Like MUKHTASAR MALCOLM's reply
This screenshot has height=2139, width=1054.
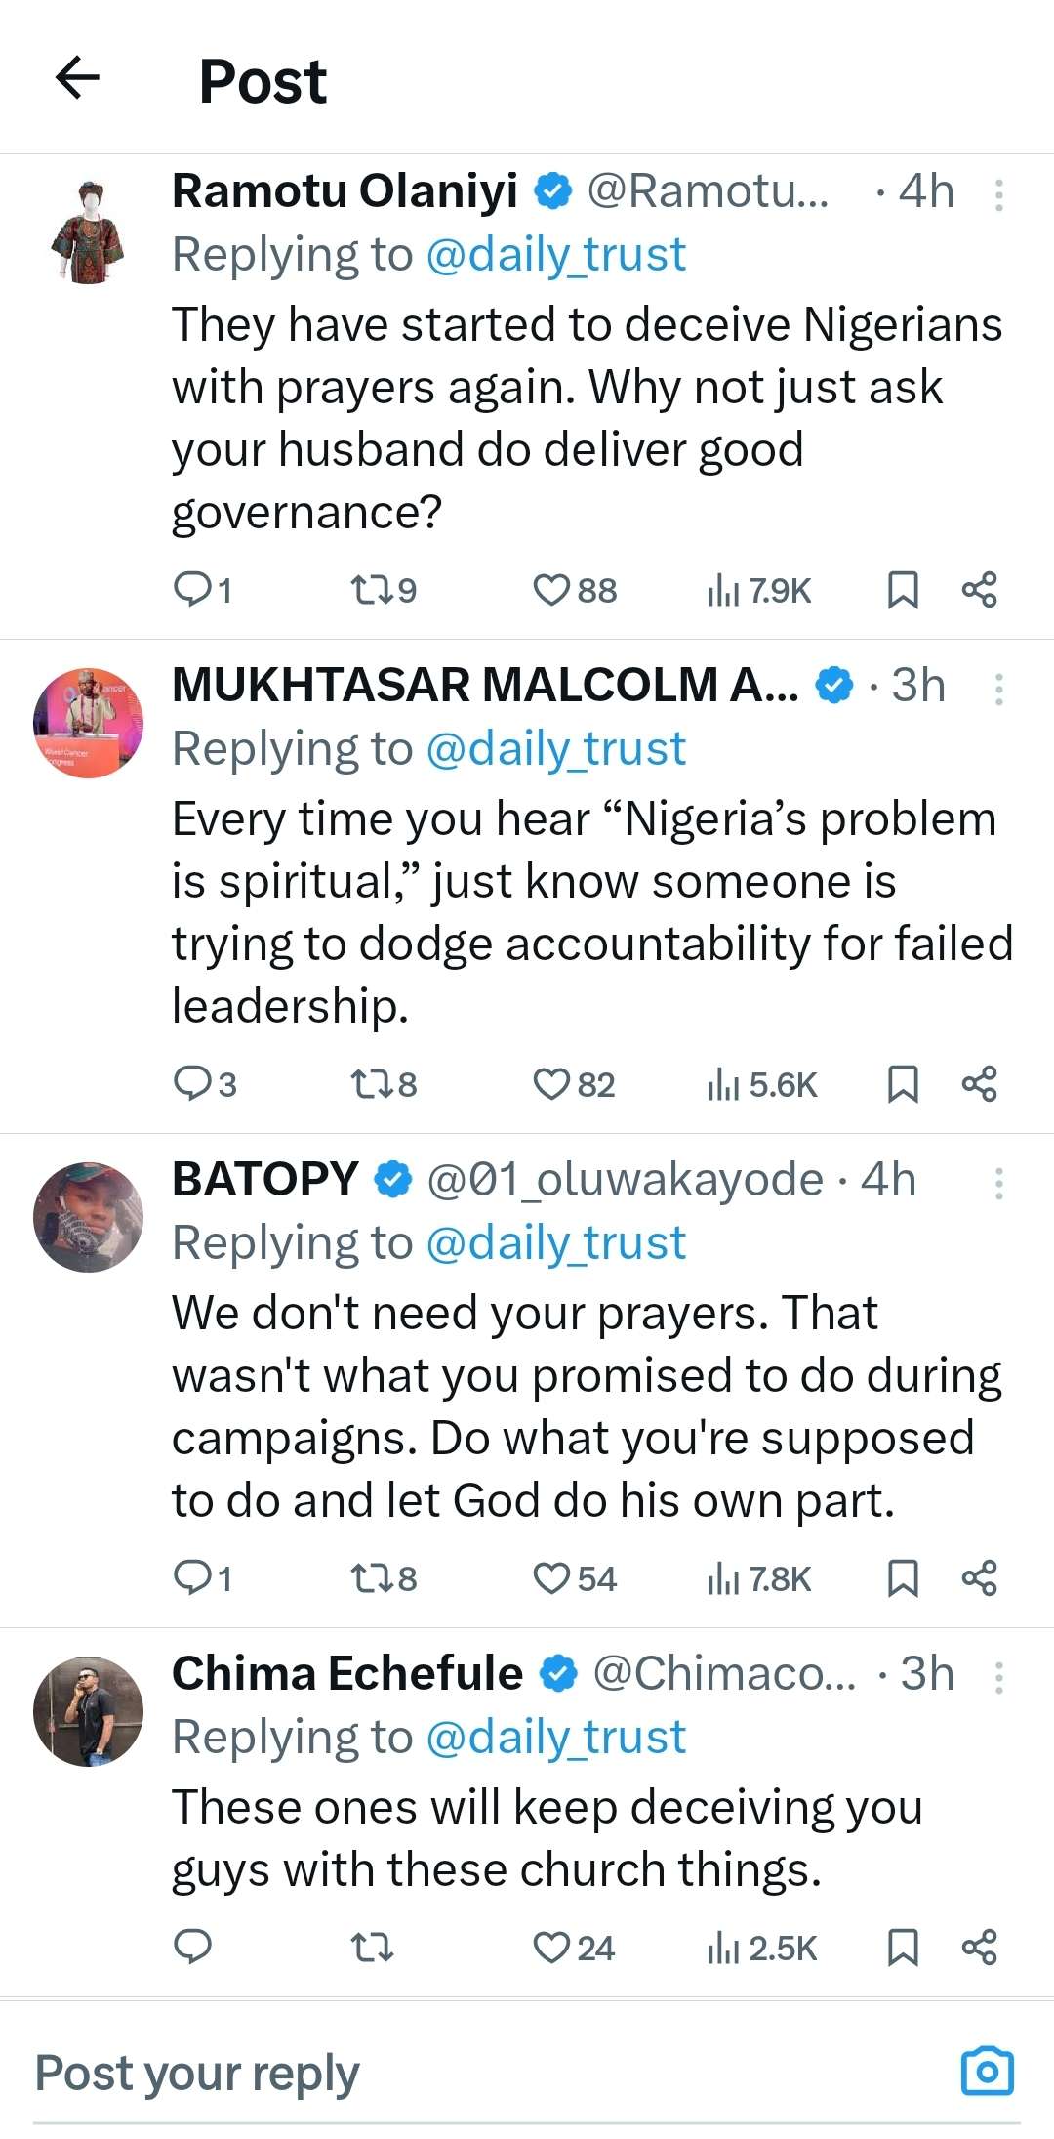tap(551, 1084)
